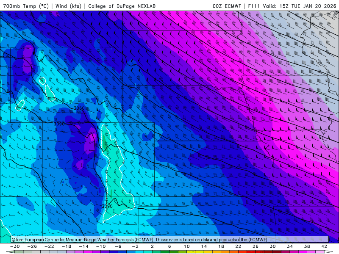Viewport: 339px width, 254px height.
Task: Click the −18 colorbar tick label
Action: [x=67, y=246]
